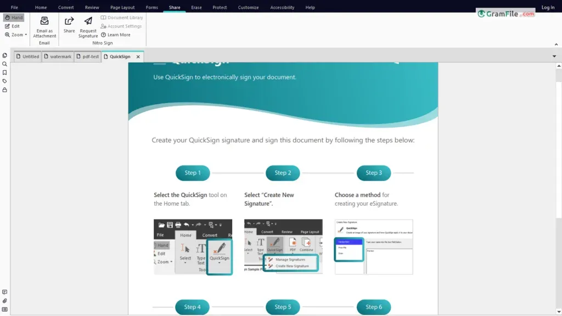Click the Step 6 badge

click(373, 307)
